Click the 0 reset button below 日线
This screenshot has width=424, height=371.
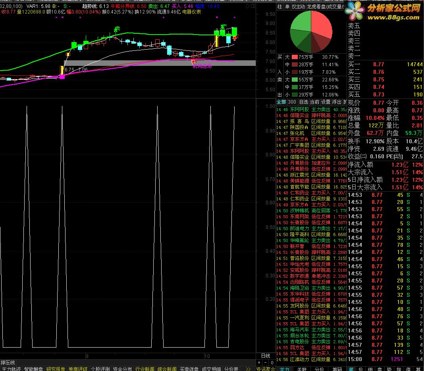coord(272,363)
